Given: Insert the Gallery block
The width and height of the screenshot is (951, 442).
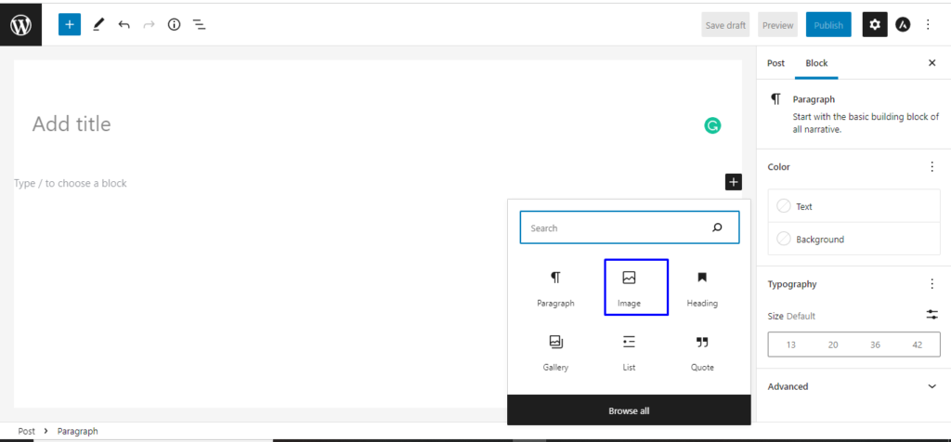Looking at the screenshot, I should pos(555,351).
